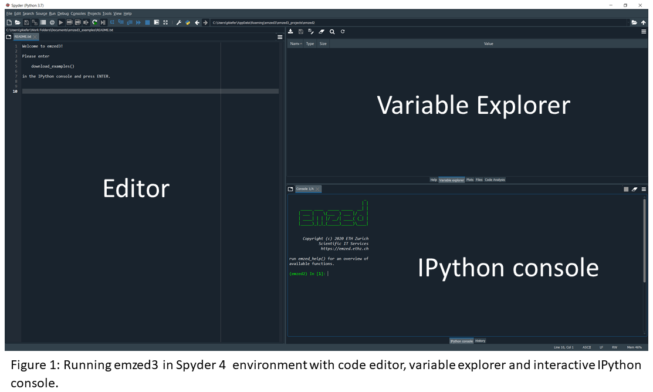This screenshot has width=653, height=392.
Task: Run current cell icon
Action: point(70,22)
